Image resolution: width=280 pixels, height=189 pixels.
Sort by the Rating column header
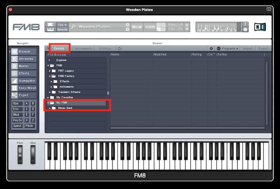point(196,54)
